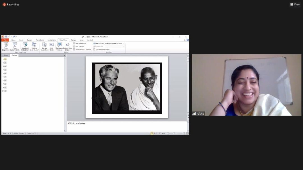The height and width of the screenshot is (170, 303).
Task: Toggle Show Media Controls checkbox
Action: [x=74, y=49]
